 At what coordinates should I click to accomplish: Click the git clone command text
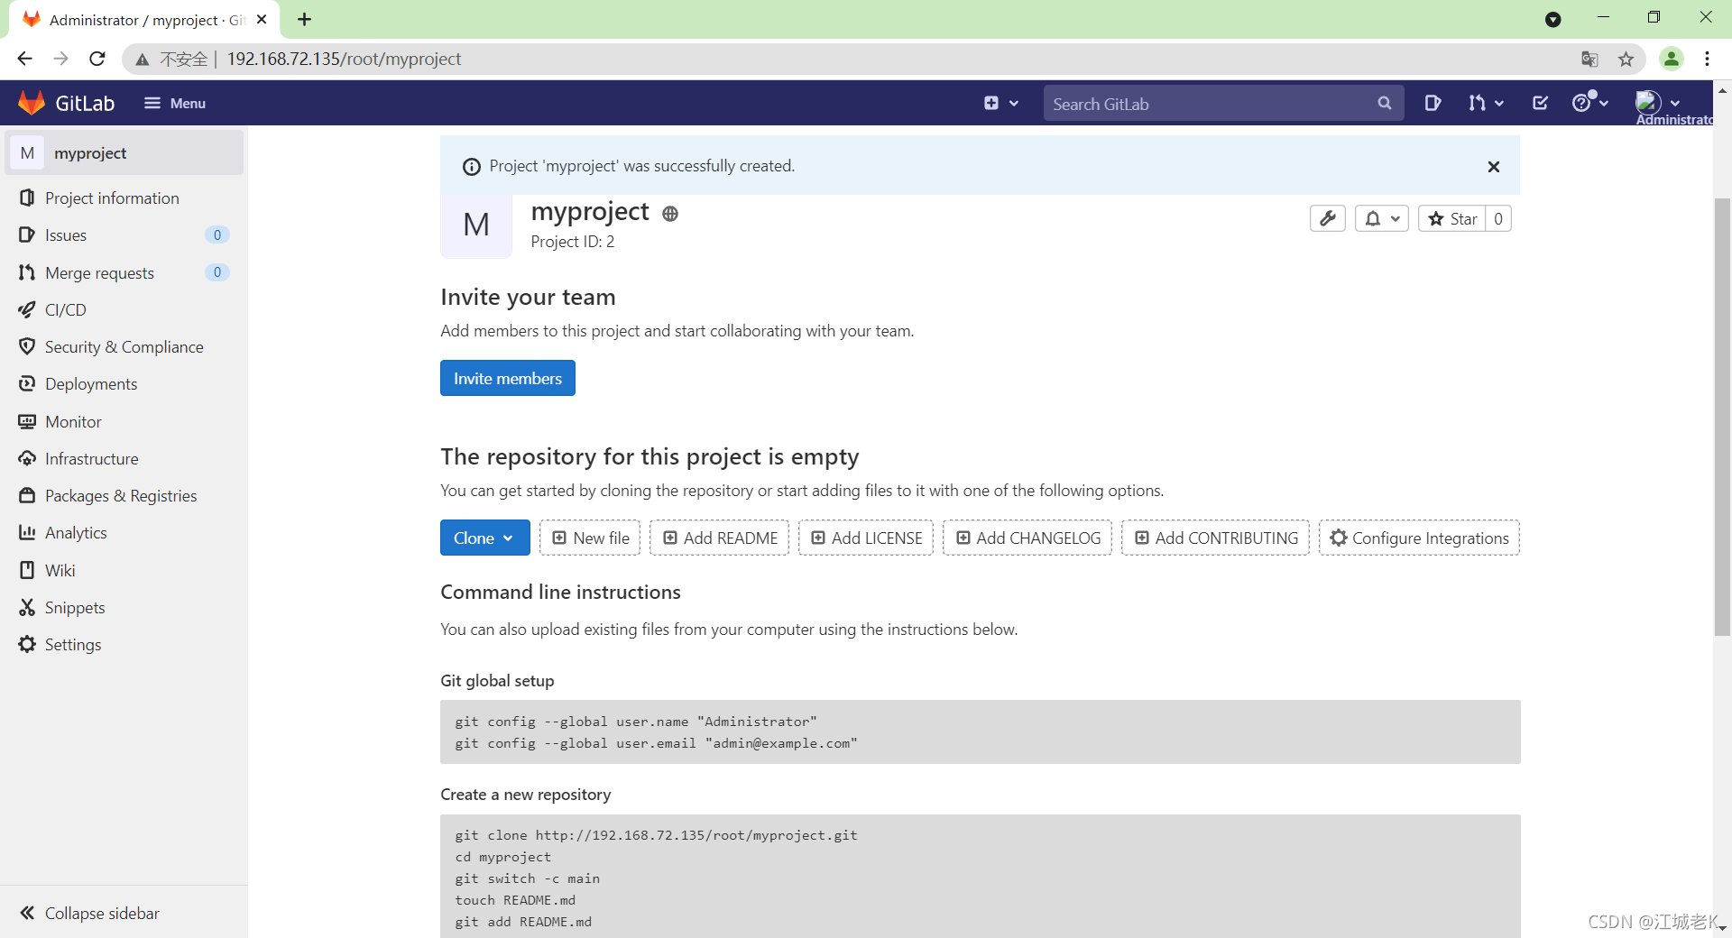pyautogui.click(x=656, y=835)
